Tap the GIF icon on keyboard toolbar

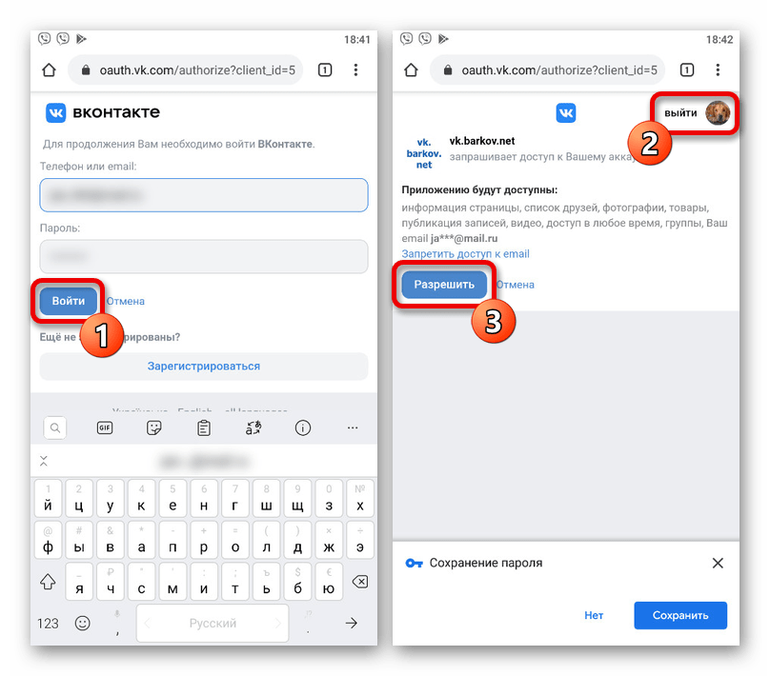coord(105,427)
